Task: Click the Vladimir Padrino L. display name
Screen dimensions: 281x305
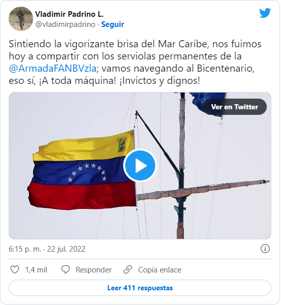Action: tap(69, 14)
